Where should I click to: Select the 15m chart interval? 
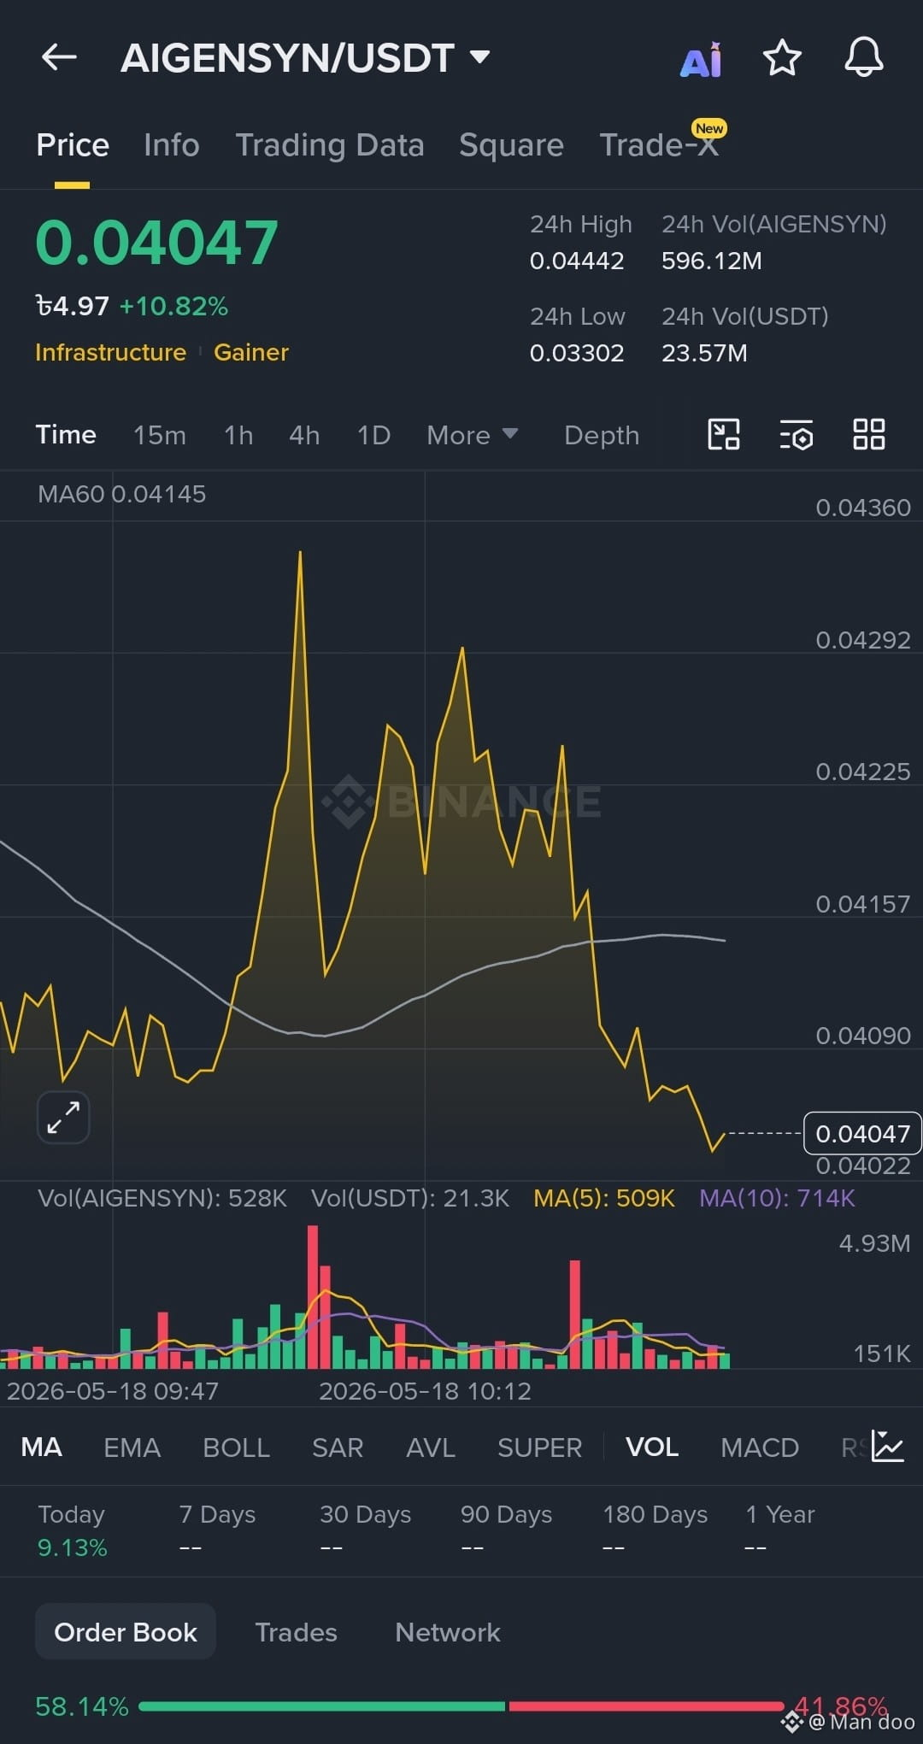tap(160, 435)
